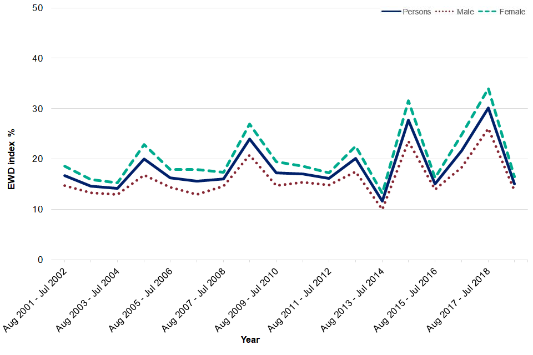Toggle the Female series legend label
The height and width of the screenshot is (355, 533).
tap(512, 12)
